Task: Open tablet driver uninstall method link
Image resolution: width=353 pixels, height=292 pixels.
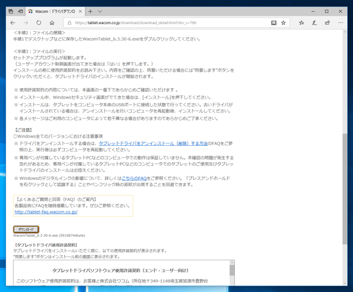Action: [153, 143]
